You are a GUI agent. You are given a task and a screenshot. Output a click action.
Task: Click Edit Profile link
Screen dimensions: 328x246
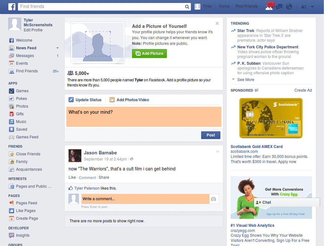pos(33,30)
